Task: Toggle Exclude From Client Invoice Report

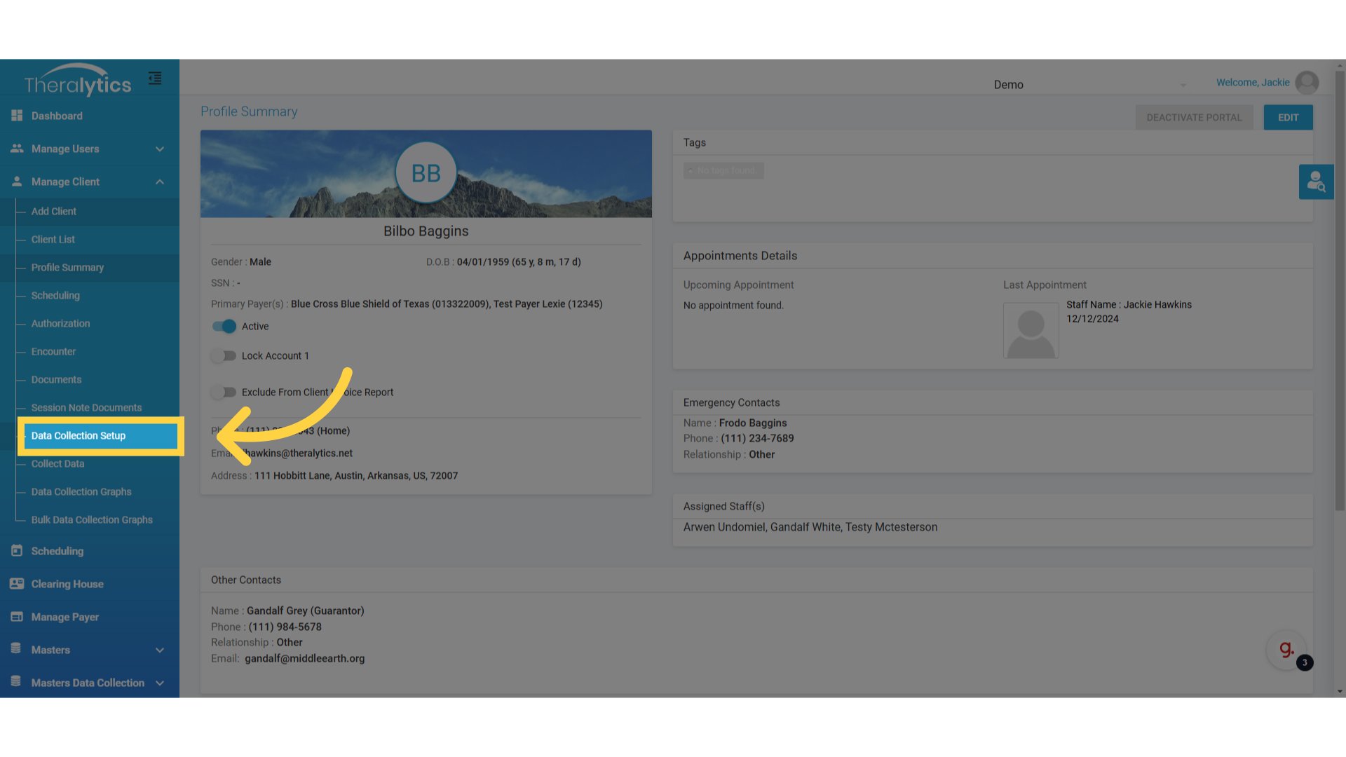Action: click(x=224, y=393)
